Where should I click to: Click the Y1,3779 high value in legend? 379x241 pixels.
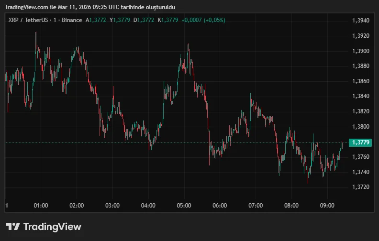[x=120, y=20]
